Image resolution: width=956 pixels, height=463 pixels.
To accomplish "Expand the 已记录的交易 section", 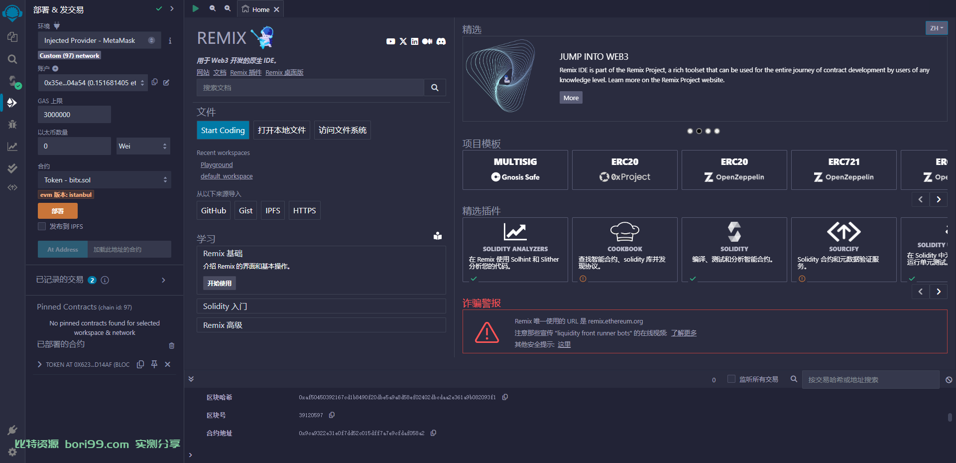I will tap(163, 280).
